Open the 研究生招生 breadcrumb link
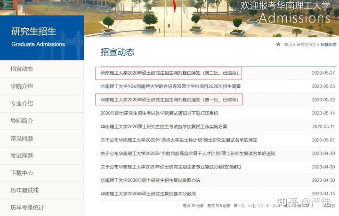Screen dimensions: 339x216 [x=306, y=45]
